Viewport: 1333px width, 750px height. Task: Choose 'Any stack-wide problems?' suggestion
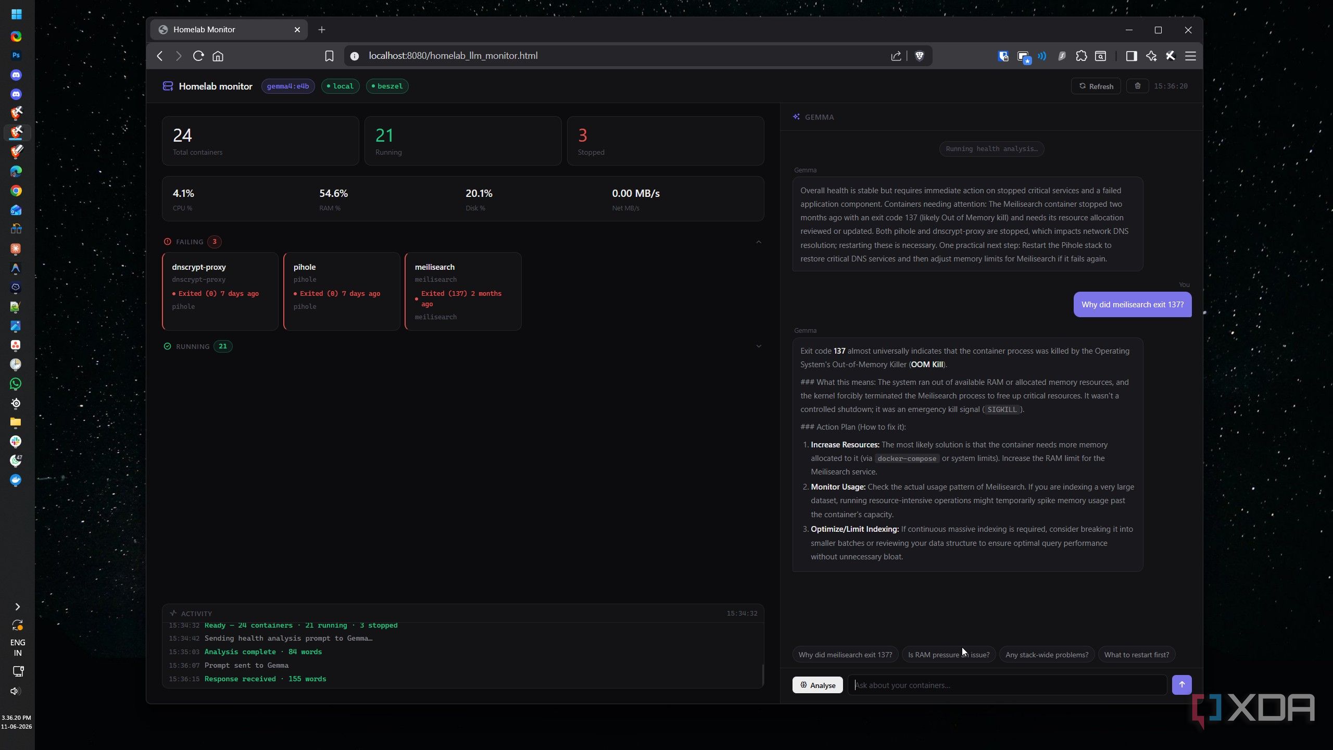pyautogui.click(x=1047, y=655)
